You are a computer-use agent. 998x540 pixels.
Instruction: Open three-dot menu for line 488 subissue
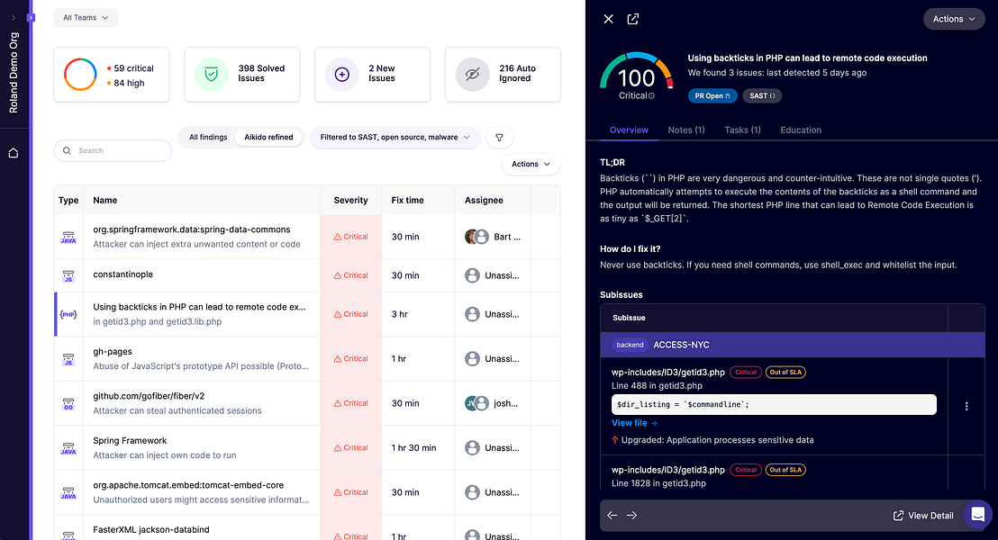[966, 406]
